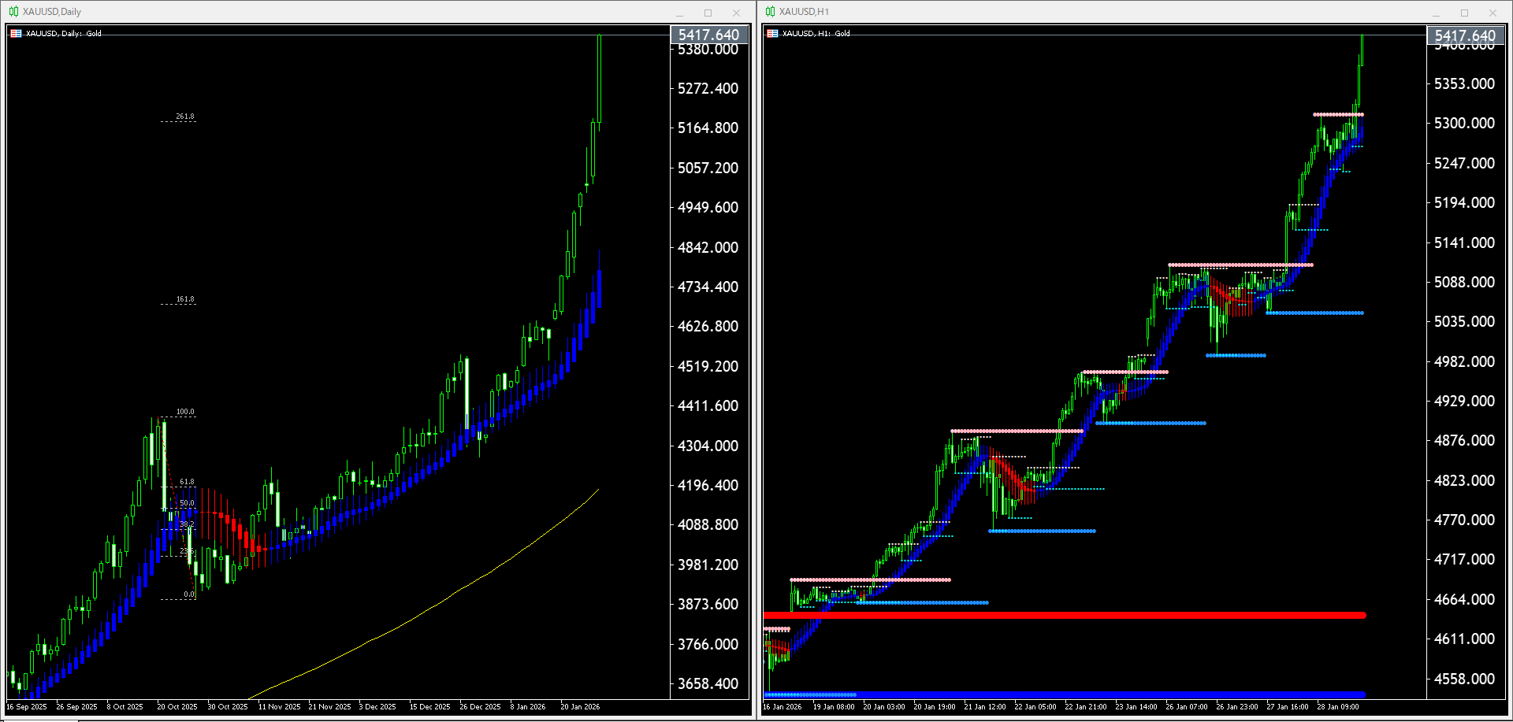Select the thick red horizontal line in H1 chart
Screen dimensions: 1513x722
(1065, 615)
